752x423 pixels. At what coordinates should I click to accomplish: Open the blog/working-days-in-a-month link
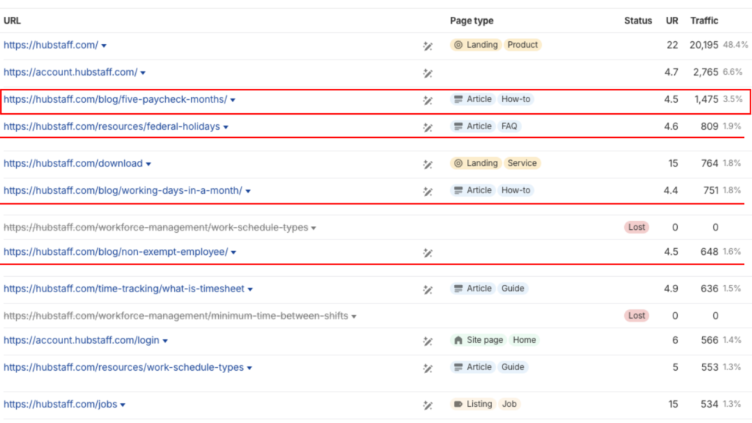pyautogui.click(x=123, y=190)
